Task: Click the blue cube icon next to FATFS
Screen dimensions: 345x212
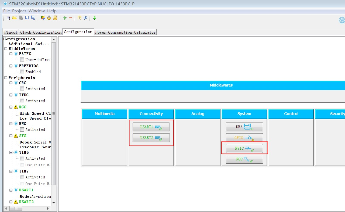Action: pos(16,54)
